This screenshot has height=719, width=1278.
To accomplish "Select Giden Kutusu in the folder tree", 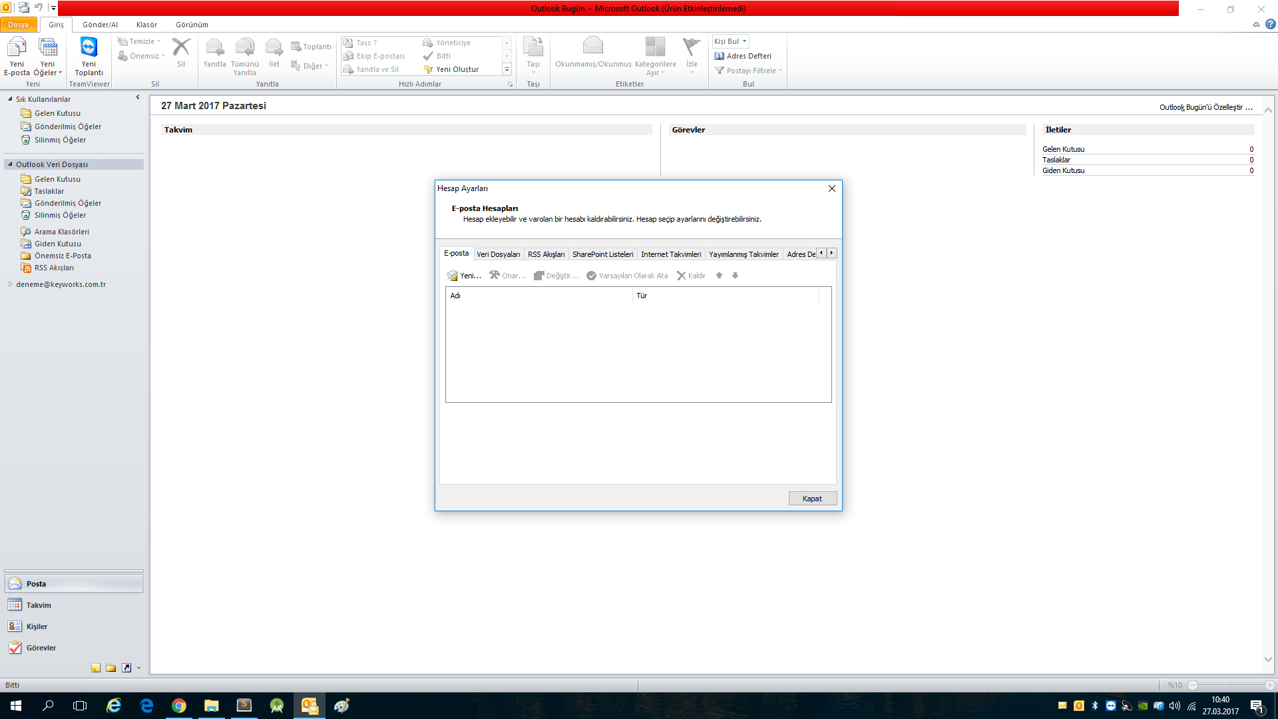I will (x=57, y=244).
